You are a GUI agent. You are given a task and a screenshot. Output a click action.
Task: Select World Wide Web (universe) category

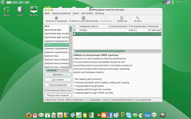coord(57,37)
